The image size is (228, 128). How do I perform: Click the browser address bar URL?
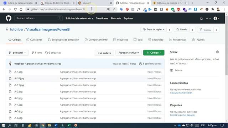pos(58,9)
